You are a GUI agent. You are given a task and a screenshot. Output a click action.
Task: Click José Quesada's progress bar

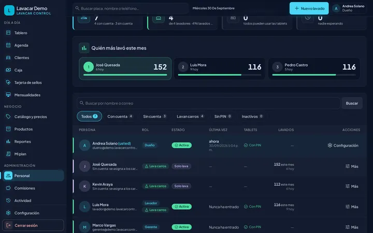click(125, 75)
